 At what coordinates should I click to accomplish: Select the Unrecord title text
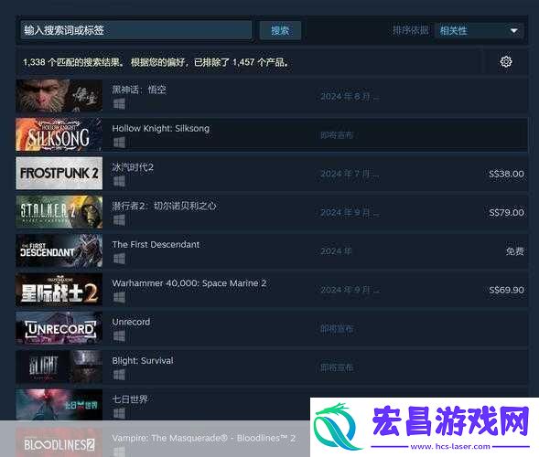click(131, 322)
